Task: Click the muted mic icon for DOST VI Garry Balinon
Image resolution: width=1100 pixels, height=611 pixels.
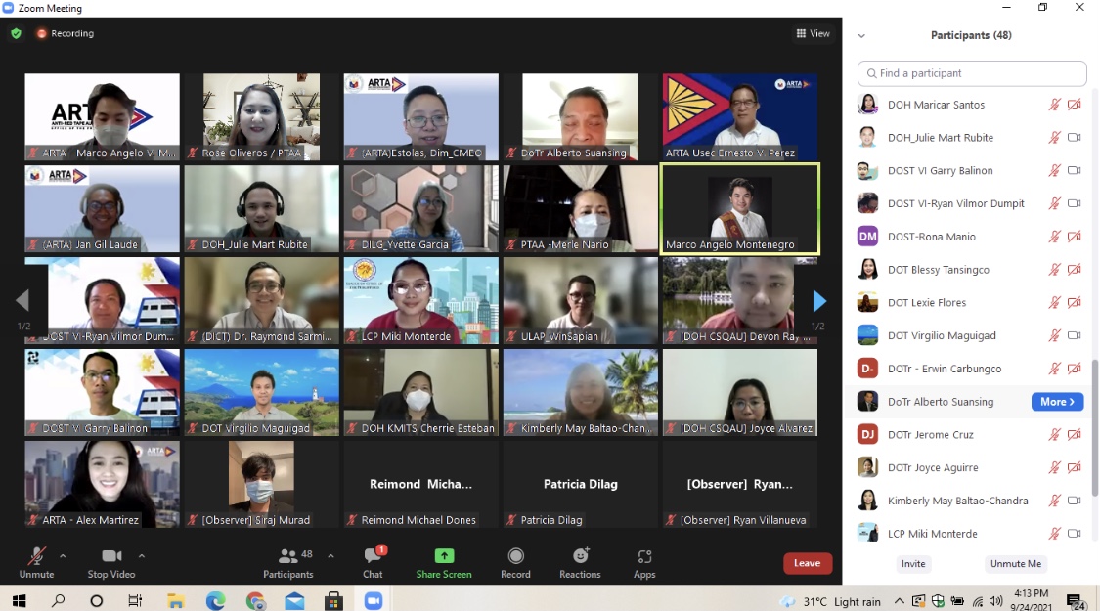Action: pos(1054,170)
